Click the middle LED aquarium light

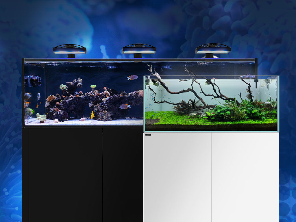139,50
